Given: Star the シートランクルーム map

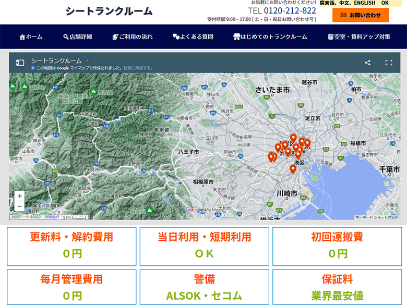Looking at the screenshot, I should pos(87,60).
